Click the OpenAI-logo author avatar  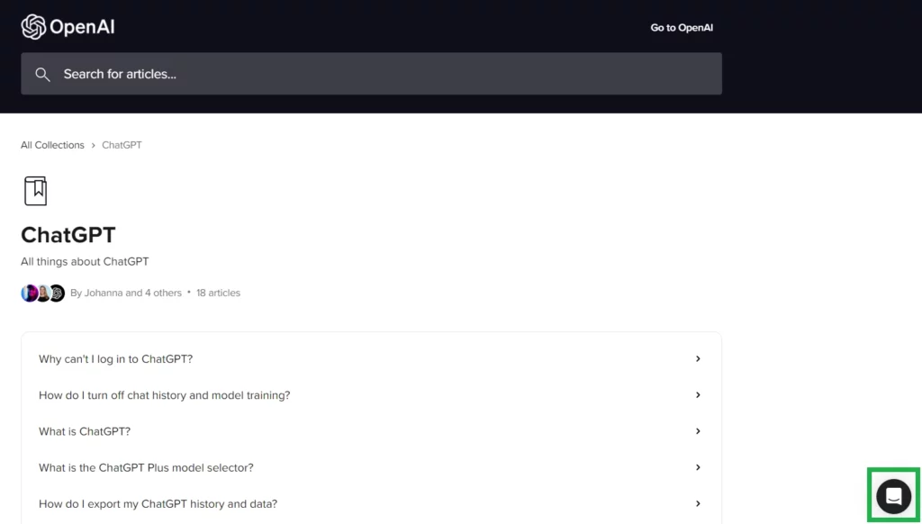pyautogui.click(x=57, y=293)
